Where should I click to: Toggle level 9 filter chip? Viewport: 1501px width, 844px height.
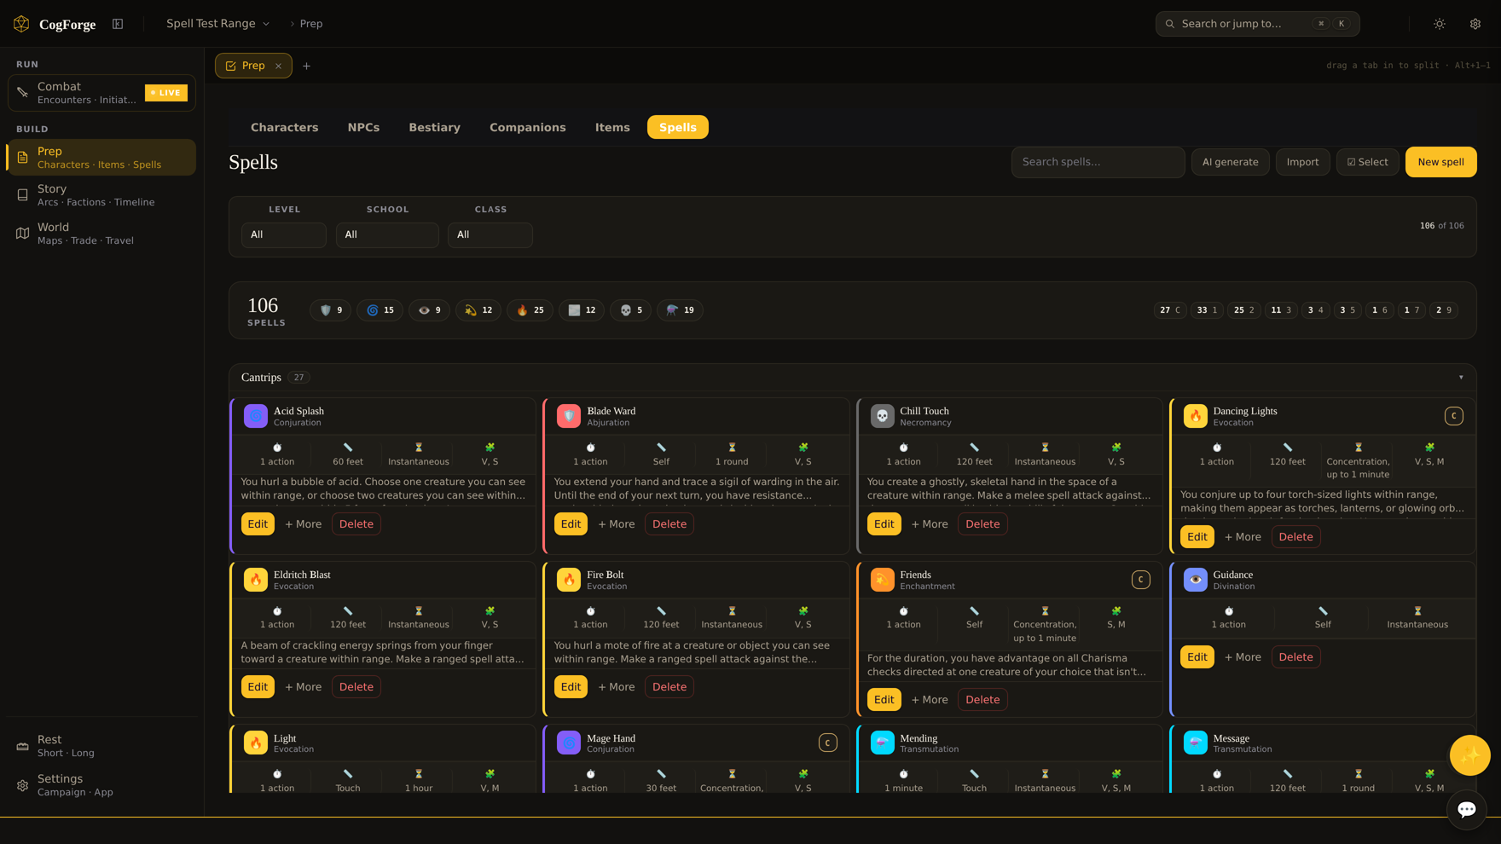tap(1444, 310)
